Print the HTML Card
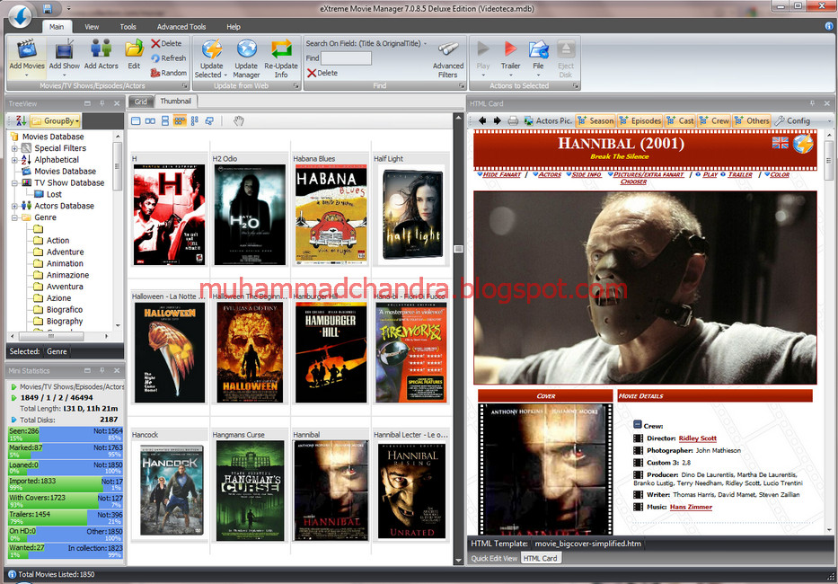Screen dimensions: 838x584 click(513, 121)
